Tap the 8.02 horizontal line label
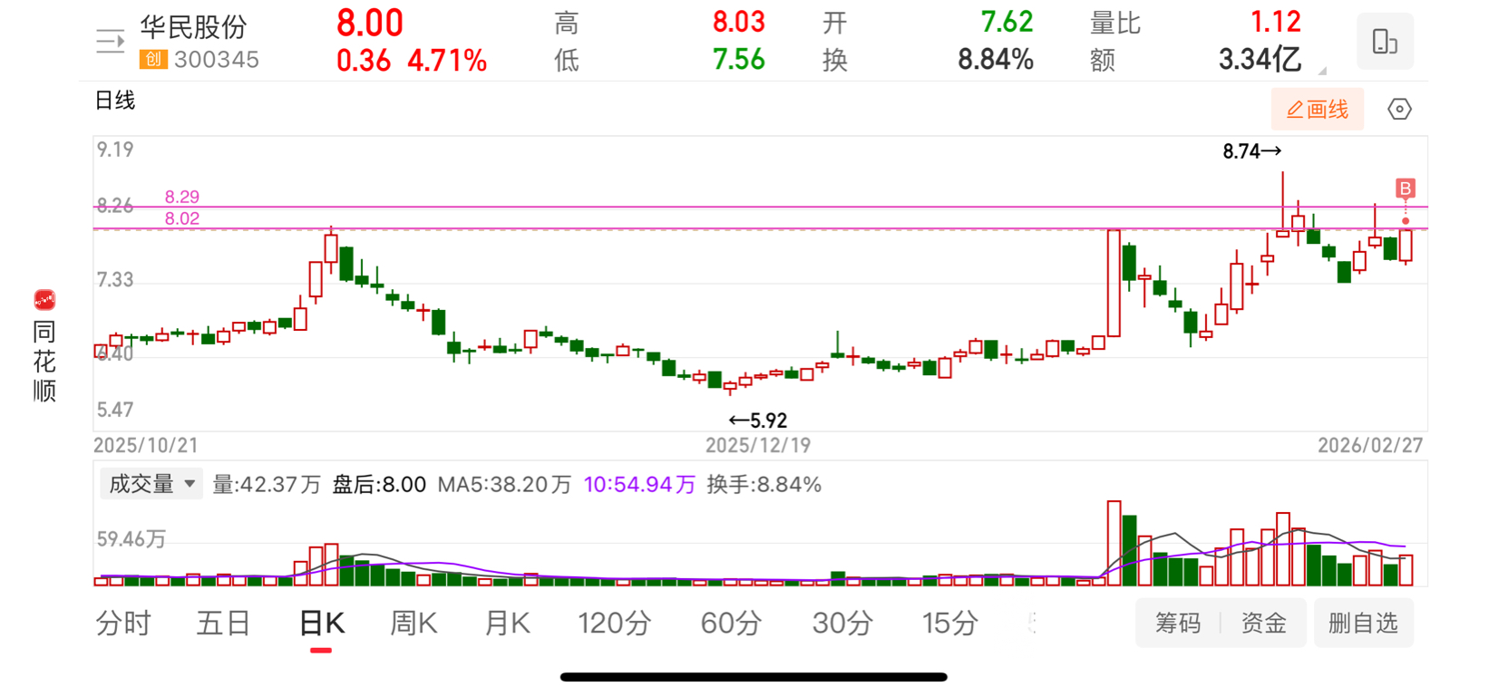Screen dimensions: 1508x696 coord(182,218)
